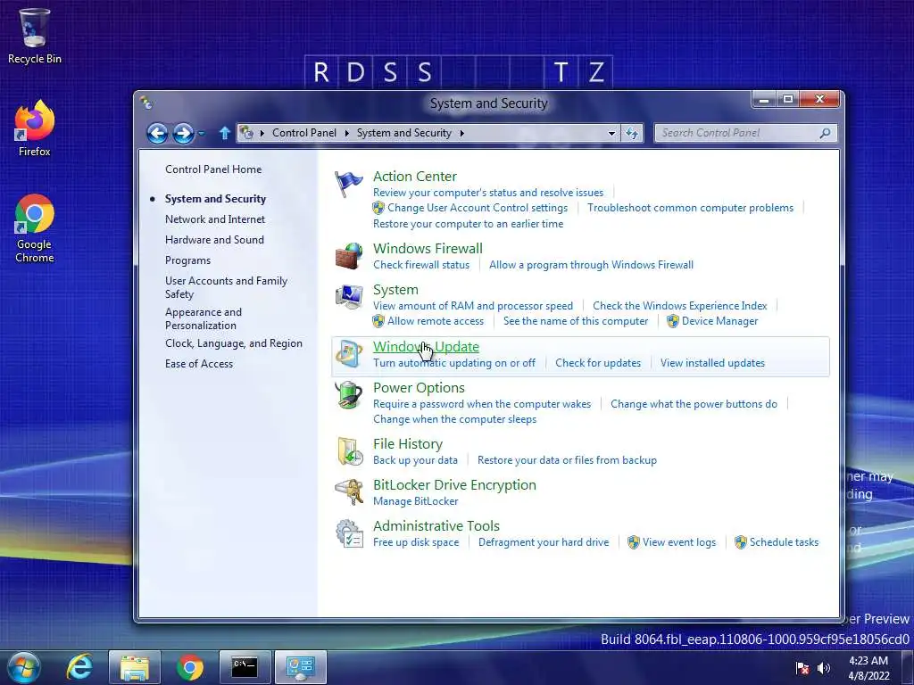
Task: Go forward with the Forward arrow button
Action: pos(183,134)
